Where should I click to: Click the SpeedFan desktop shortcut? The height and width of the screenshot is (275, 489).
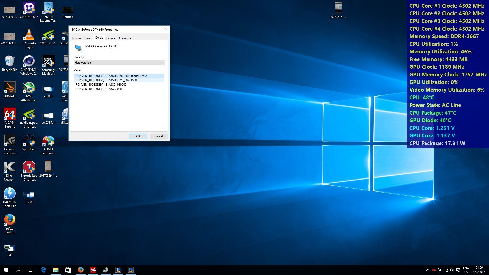pyautogui.click(x=29, y=141)
